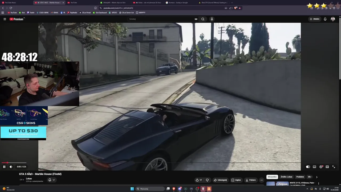Show more filter chips with arrow
Image resolution: width=341 pixels, height=192 pixels.
[316, 177]
